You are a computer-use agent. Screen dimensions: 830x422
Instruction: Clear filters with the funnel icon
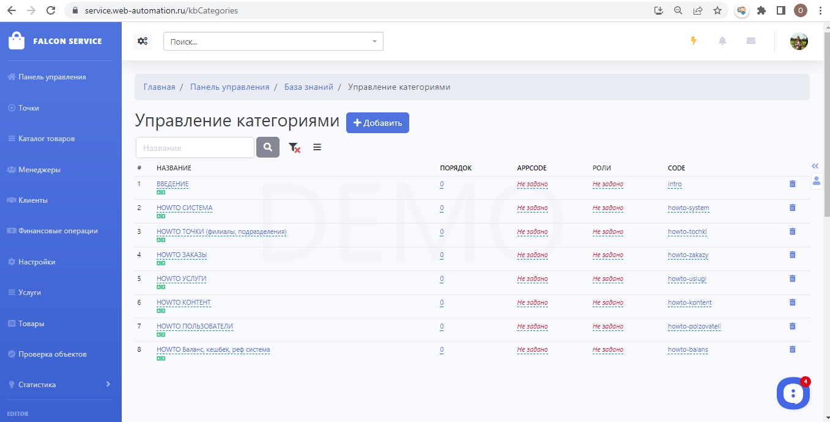point(294,148)
